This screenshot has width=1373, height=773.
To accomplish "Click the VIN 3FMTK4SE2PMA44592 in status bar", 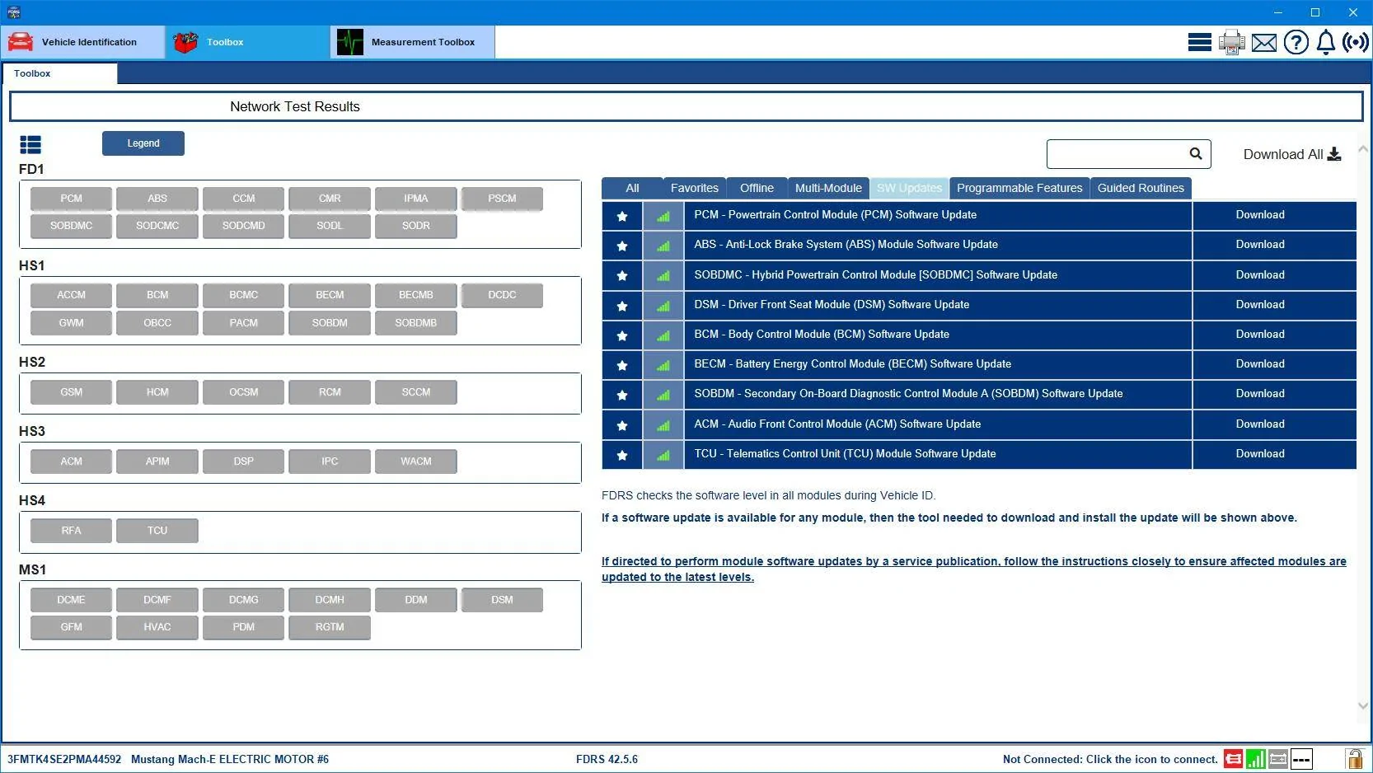I will click(64, 759).
